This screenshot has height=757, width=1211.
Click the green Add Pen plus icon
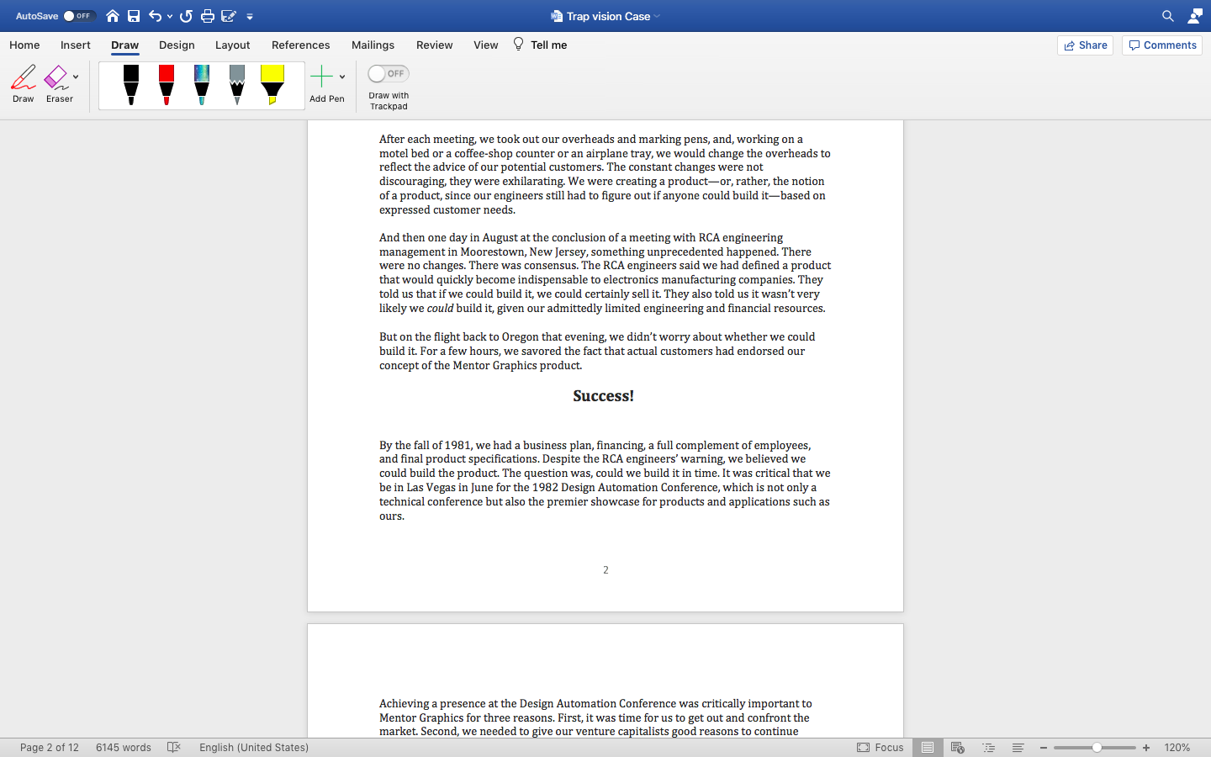pyautogui.click(x=321, y=77)
